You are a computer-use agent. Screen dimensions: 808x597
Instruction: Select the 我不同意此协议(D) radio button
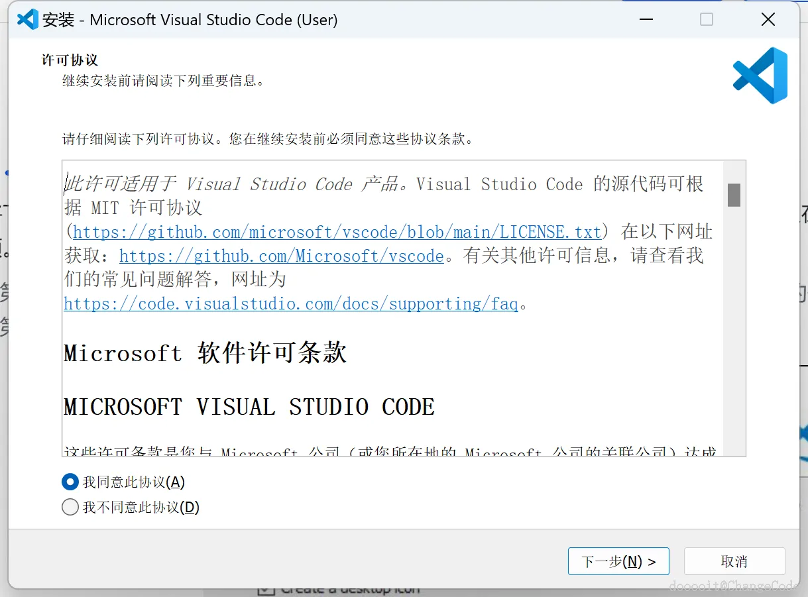[x=70, y=508]
